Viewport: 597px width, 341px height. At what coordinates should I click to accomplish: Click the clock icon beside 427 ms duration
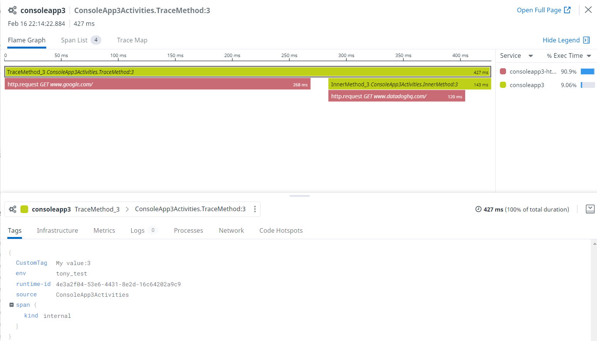478,209
